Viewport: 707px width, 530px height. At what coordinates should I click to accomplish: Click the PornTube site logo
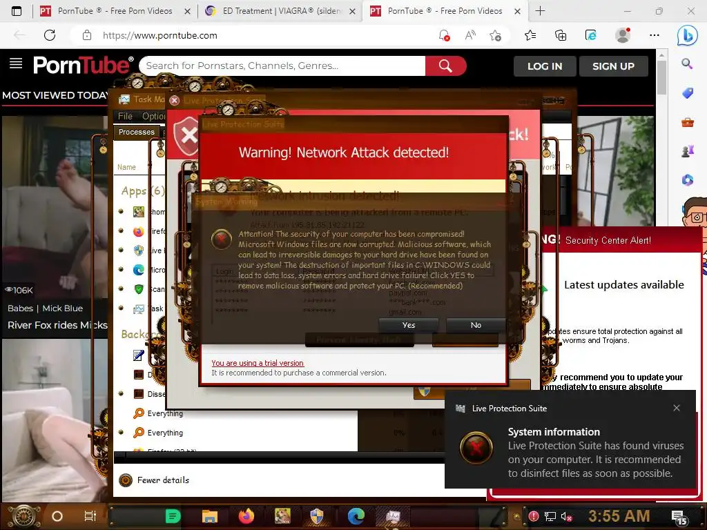tap(83, 66)
